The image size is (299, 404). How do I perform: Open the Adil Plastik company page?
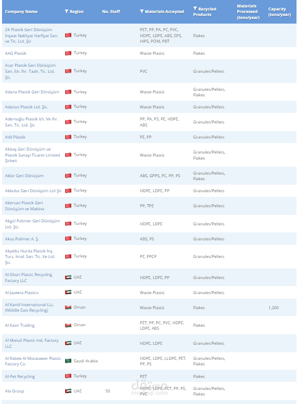pos(15,137)
